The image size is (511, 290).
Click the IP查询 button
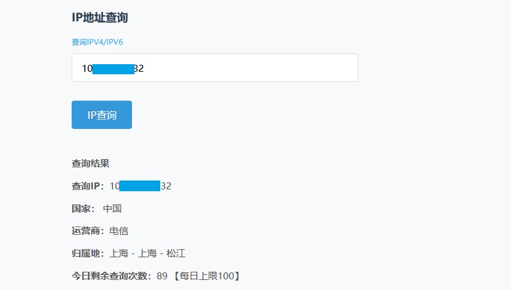point(102,115)
